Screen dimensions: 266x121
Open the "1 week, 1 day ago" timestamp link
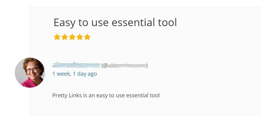[x=75, y=74]
